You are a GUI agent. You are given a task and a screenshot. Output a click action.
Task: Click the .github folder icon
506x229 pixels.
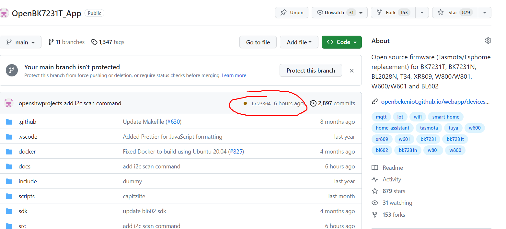coord(9,122)
